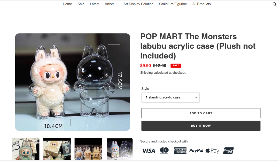279x161 pixels.
Task: Click the UnionPay icon
Action: tap(228, 151)
